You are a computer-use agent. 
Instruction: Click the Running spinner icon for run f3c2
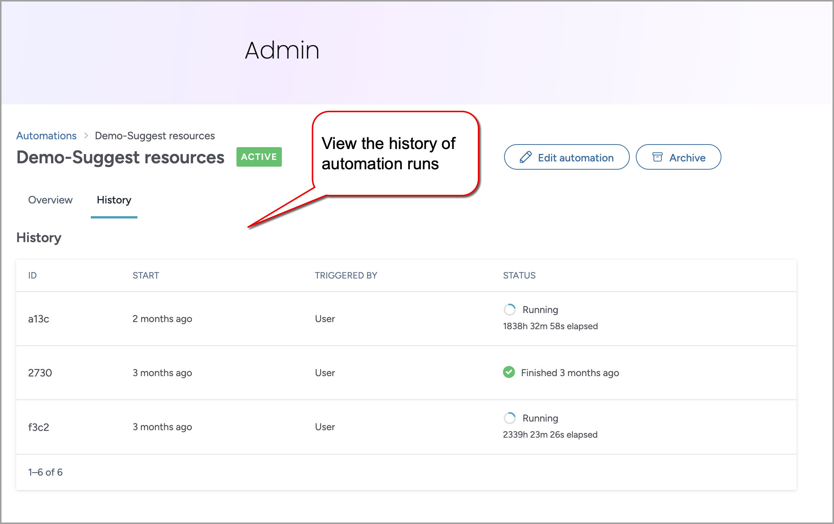click(509, 418)
